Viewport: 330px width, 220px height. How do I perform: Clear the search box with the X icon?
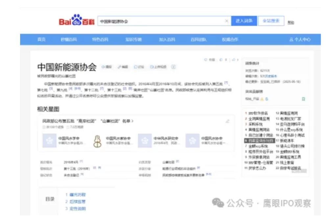[x=226, y=20]
